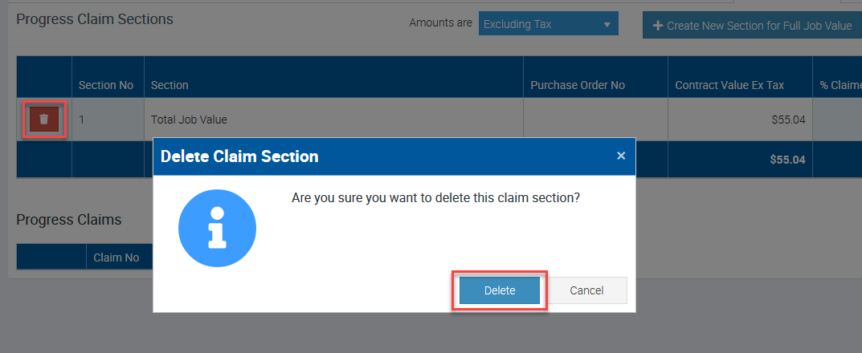Click the Excluding Tax dropdown arrow

[x=607, y=24]
